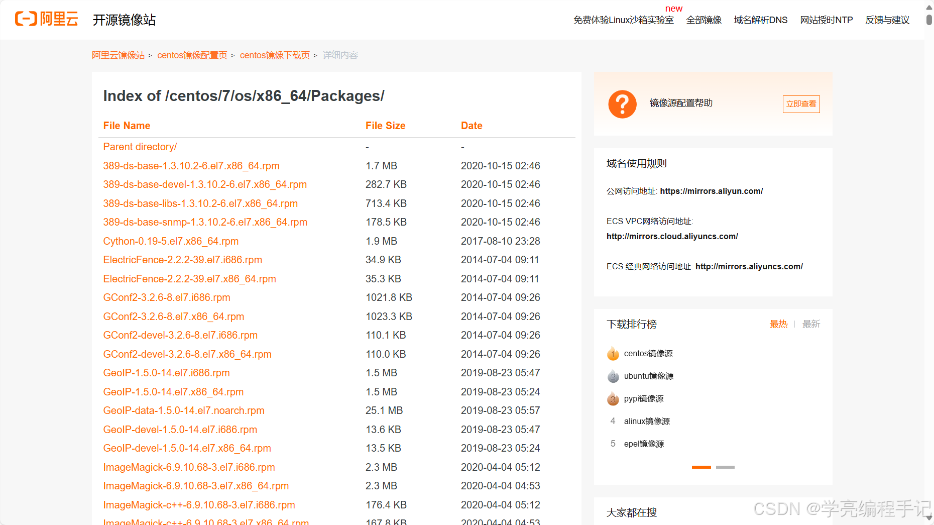Switch to the 最热 ranking tab

(778, 324)
